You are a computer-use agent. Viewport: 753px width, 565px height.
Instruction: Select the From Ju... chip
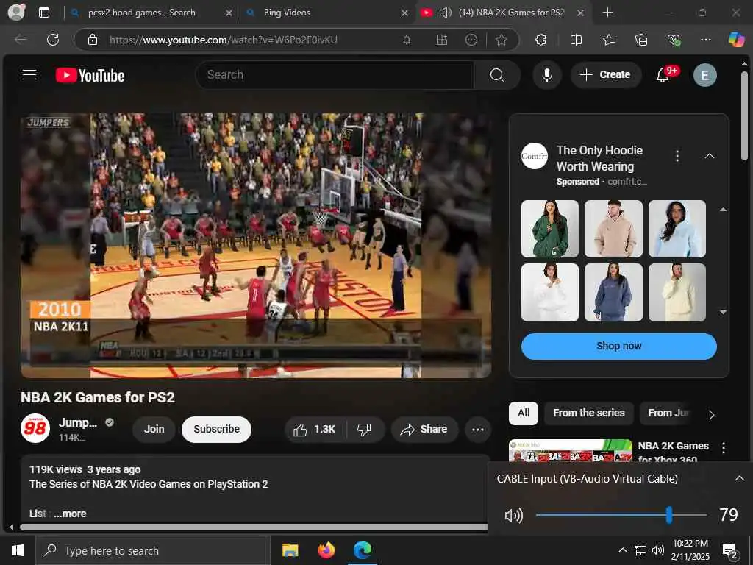point(669,413)
